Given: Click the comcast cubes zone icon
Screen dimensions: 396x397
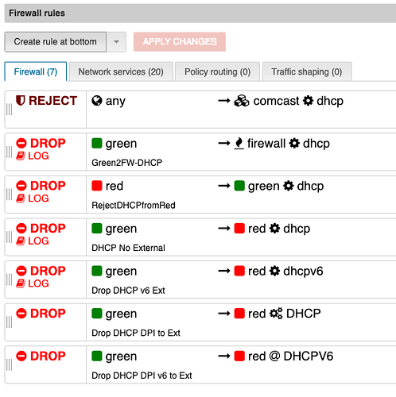Looking at the screenshot, I should point(242,101).
